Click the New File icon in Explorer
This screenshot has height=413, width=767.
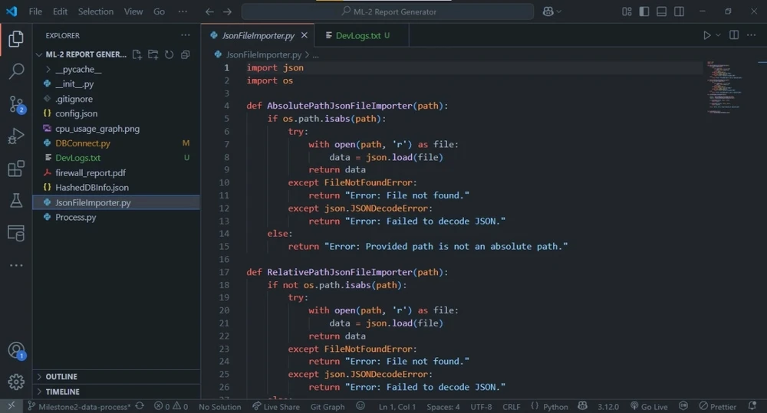[137, 55]
